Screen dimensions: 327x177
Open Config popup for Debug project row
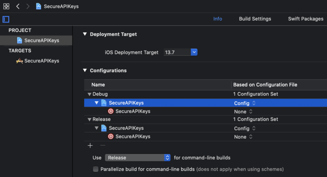coord(245,103)
